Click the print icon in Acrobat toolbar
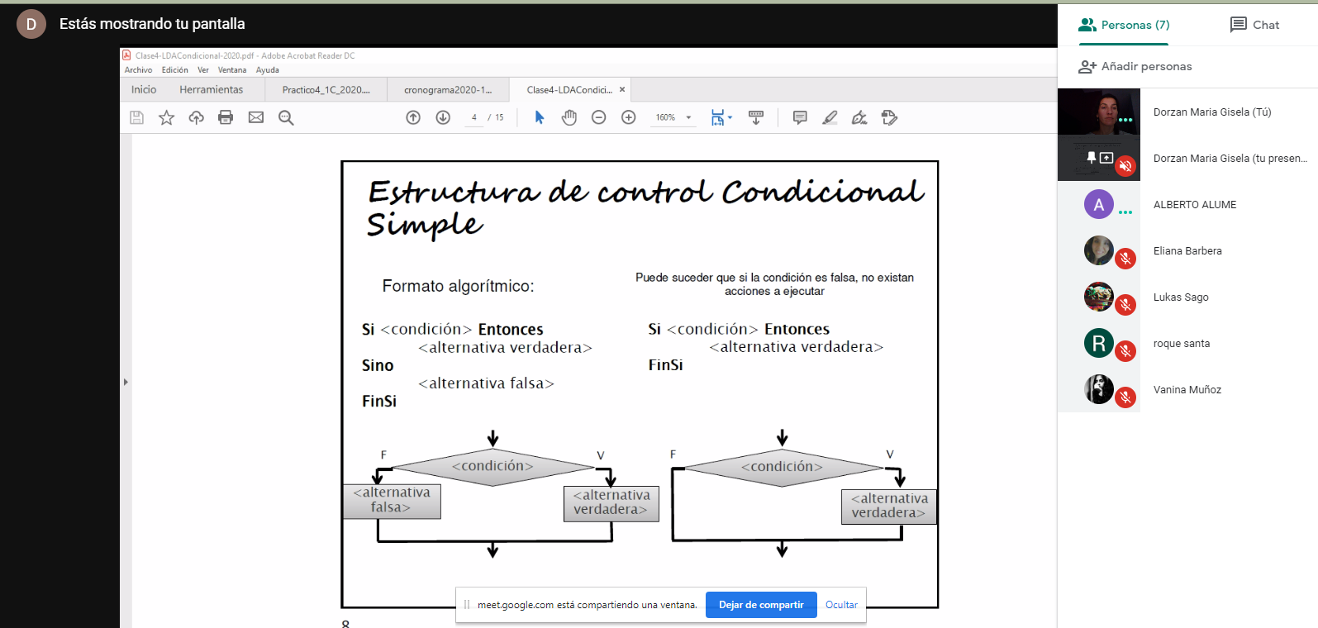The image size is (1318, 628). coord(226,117)
